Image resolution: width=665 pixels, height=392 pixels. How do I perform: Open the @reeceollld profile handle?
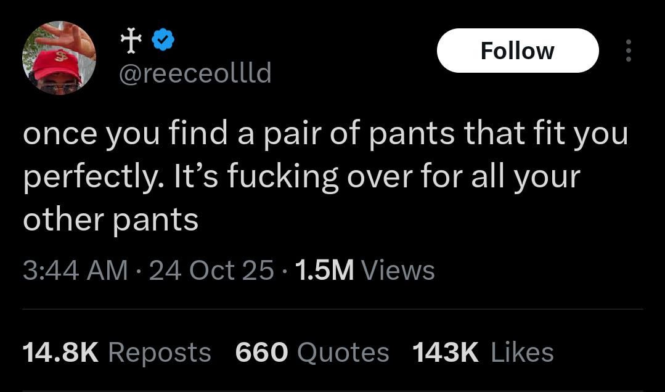194,74
